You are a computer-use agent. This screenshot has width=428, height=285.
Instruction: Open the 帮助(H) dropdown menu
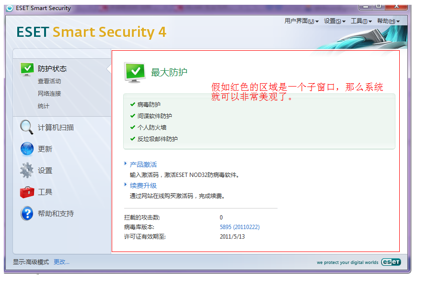(388, 21)
